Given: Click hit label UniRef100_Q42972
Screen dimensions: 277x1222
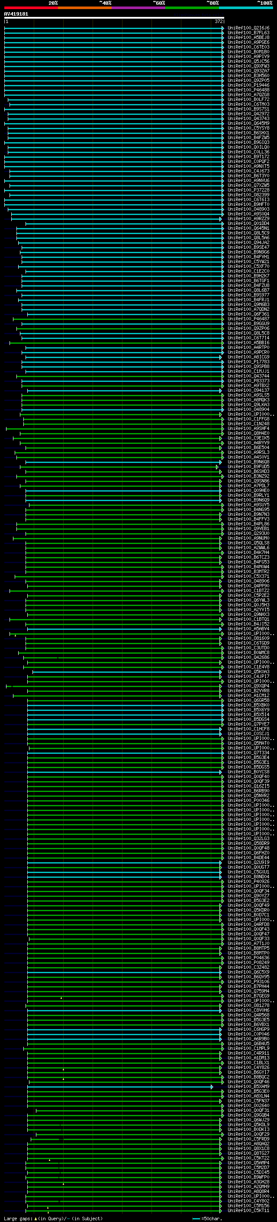Looking at the screenshot, I should [248, 114].
